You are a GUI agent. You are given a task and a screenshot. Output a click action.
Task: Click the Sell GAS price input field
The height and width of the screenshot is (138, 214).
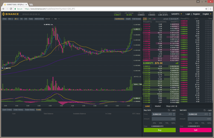tap(200, 114)
